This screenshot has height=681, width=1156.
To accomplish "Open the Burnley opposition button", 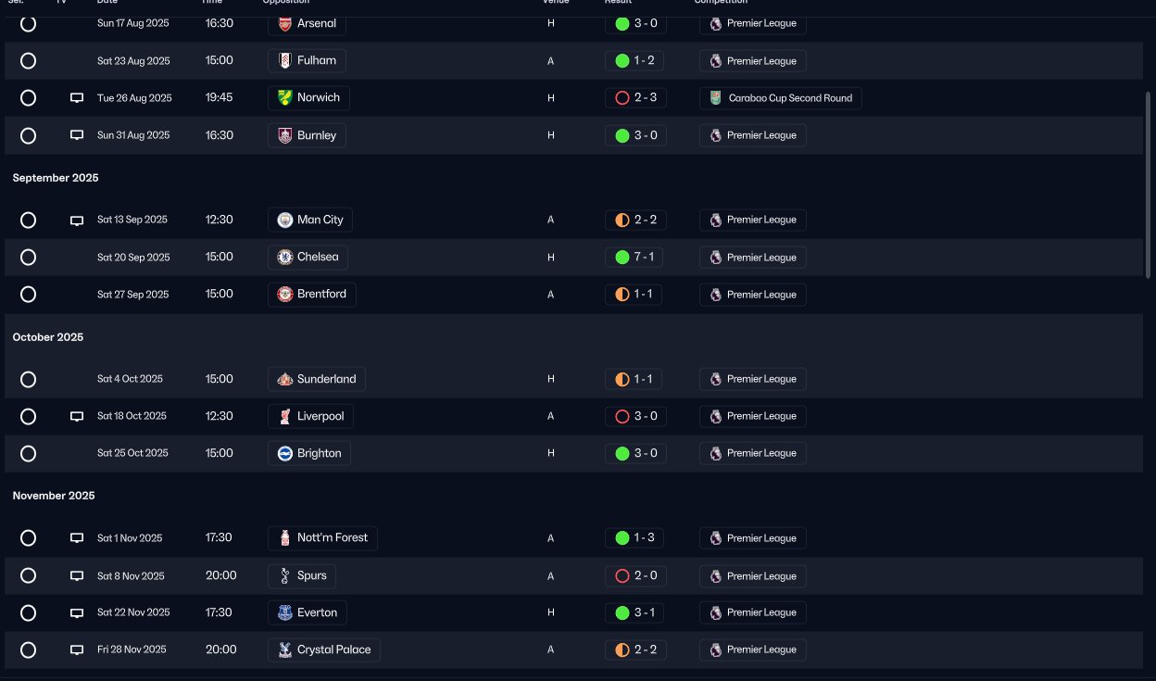I will pos(307,135).
